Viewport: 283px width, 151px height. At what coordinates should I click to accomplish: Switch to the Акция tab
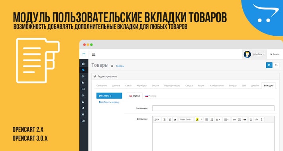pos(201,85)
